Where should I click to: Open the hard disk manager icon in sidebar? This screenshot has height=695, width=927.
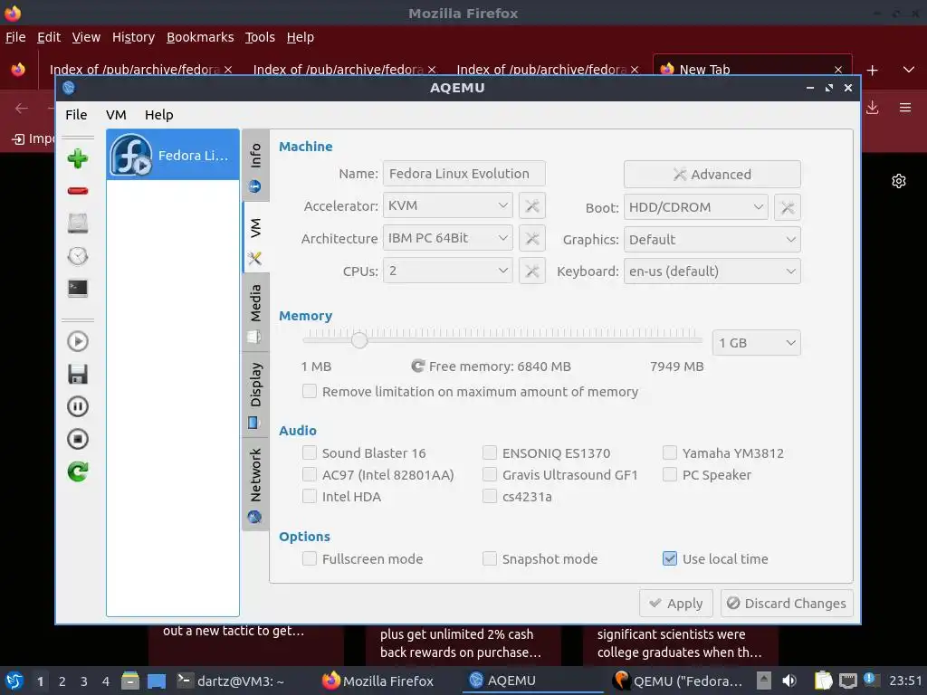point(78,223)
